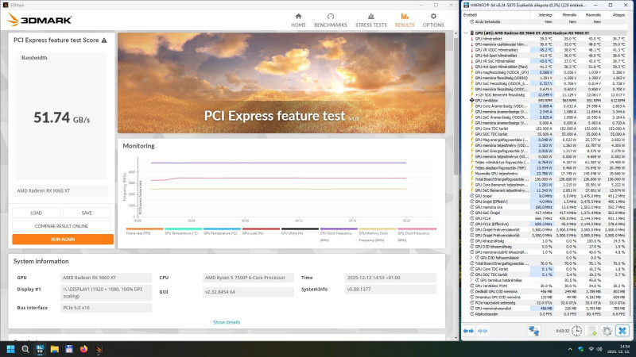Click the PCI Express feature test banner image

pos(281,83)
